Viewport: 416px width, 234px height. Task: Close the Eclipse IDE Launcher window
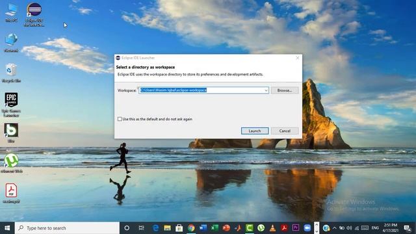pos(298,58)
